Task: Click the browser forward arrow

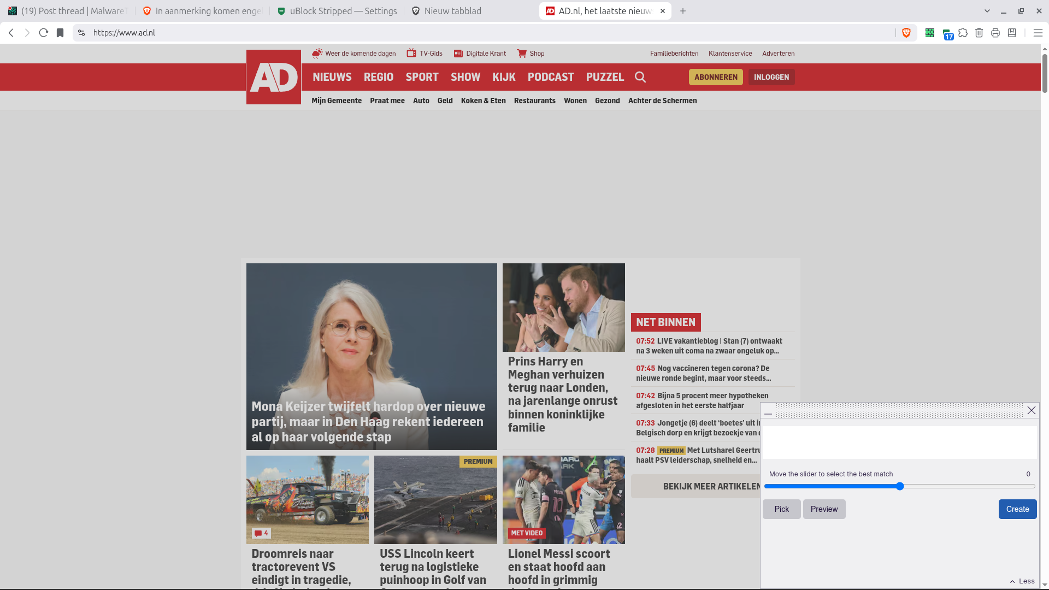Action: pos(27,33)
